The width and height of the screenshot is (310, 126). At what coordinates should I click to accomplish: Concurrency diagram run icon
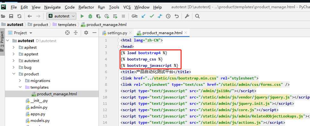tap(115, 16)
